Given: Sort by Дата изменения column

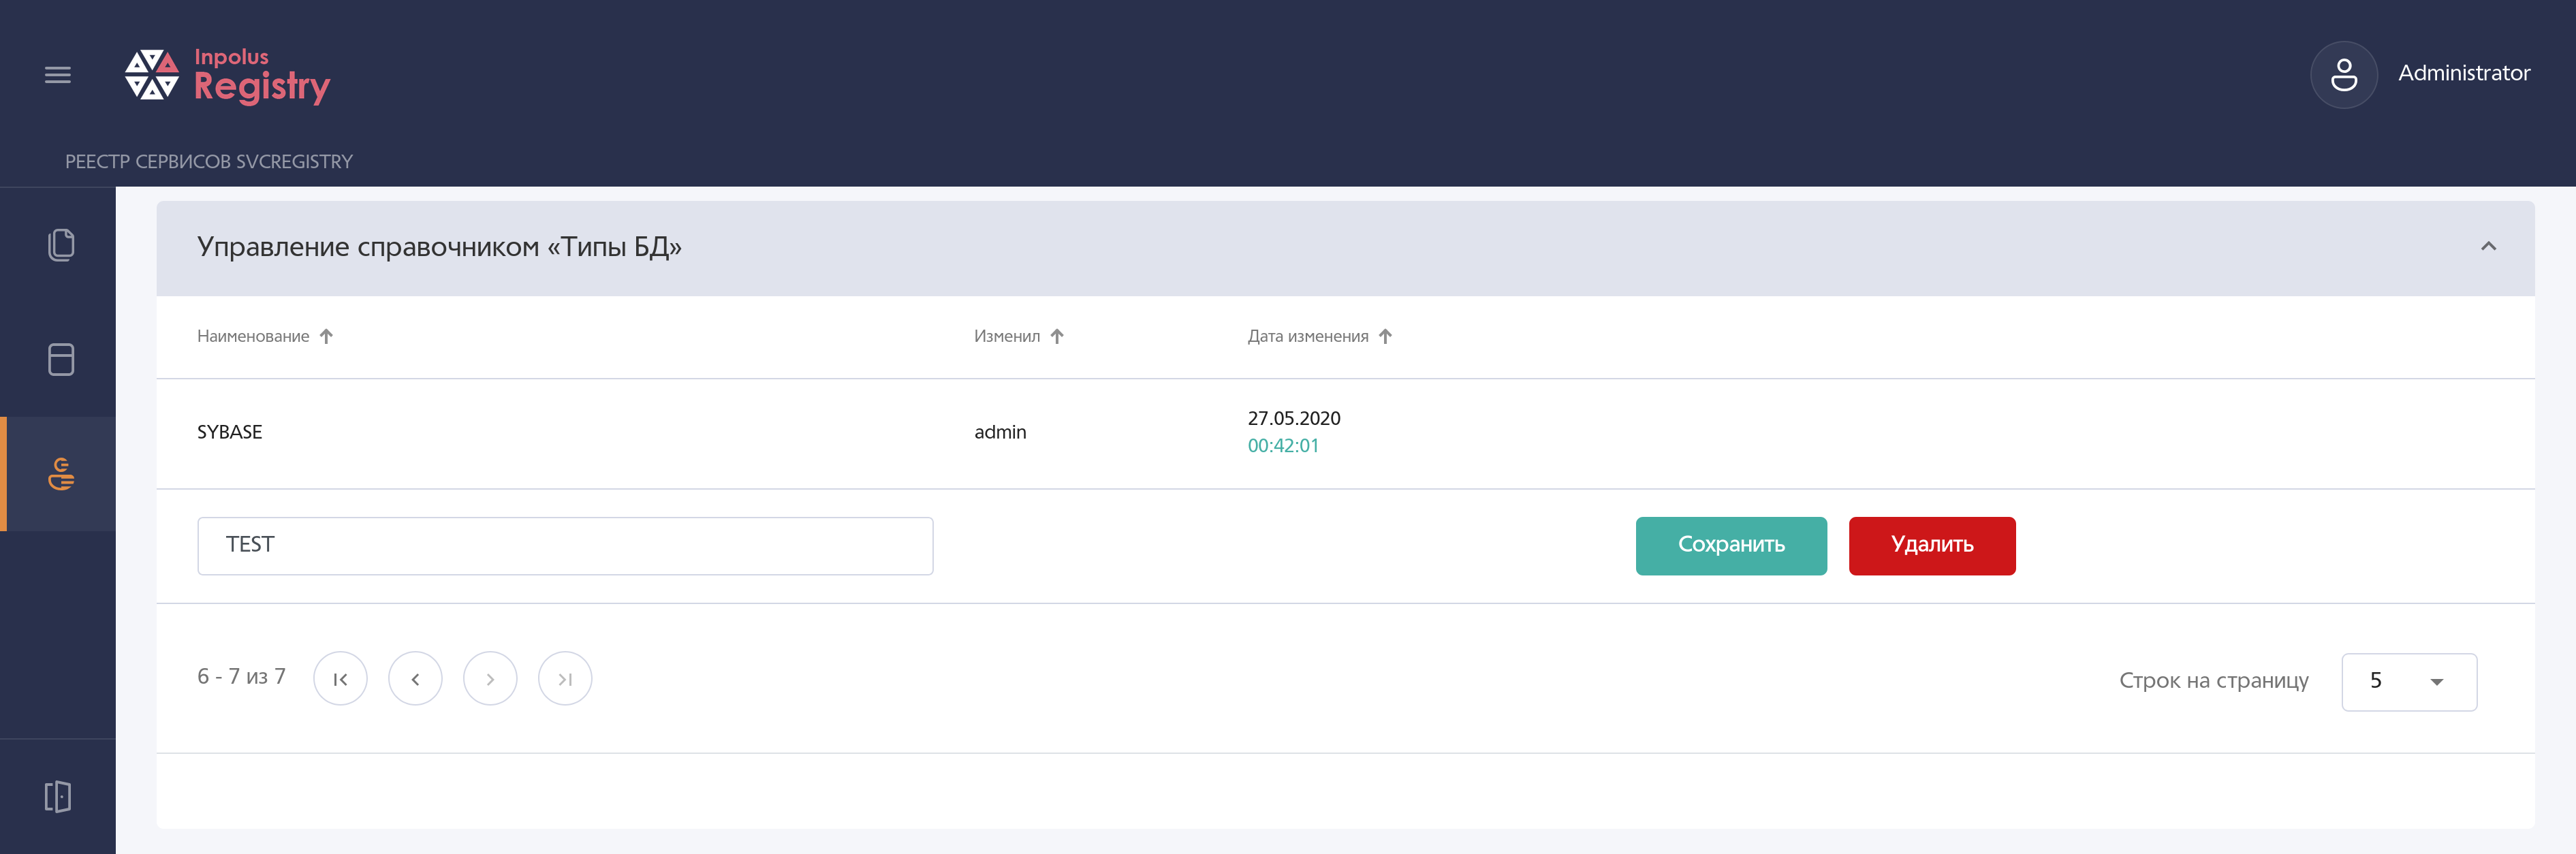Looking at the screenshot, I should pos(1319,337).
